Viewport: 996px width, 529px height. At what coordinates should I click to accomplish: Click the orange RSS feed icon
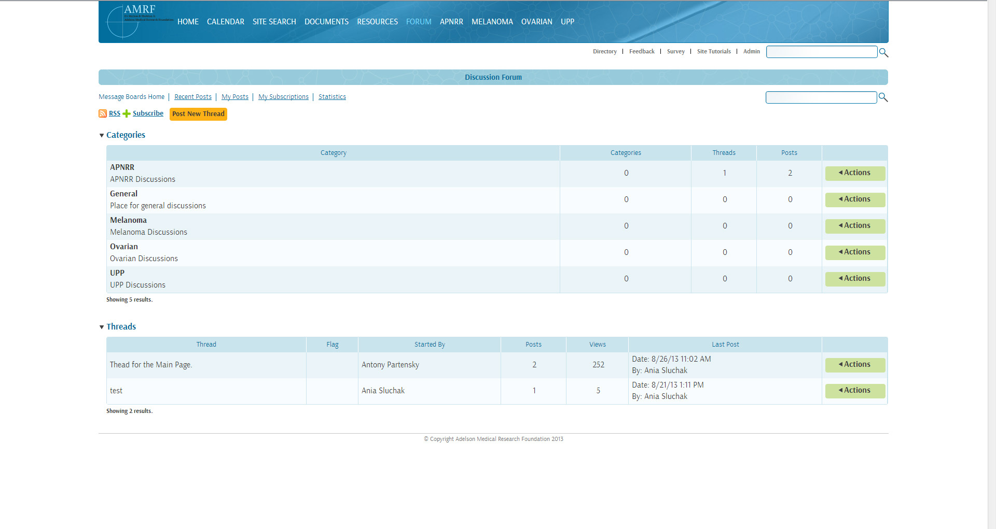pos(103,113)
